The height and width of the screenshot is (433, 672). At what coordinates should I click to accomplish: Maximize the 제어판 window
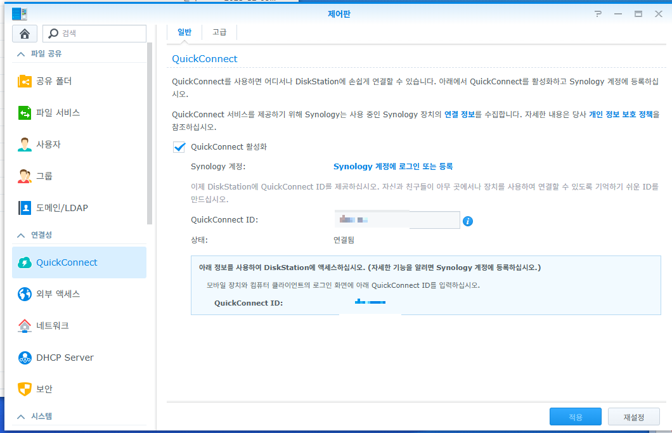(x=638, y=14)
